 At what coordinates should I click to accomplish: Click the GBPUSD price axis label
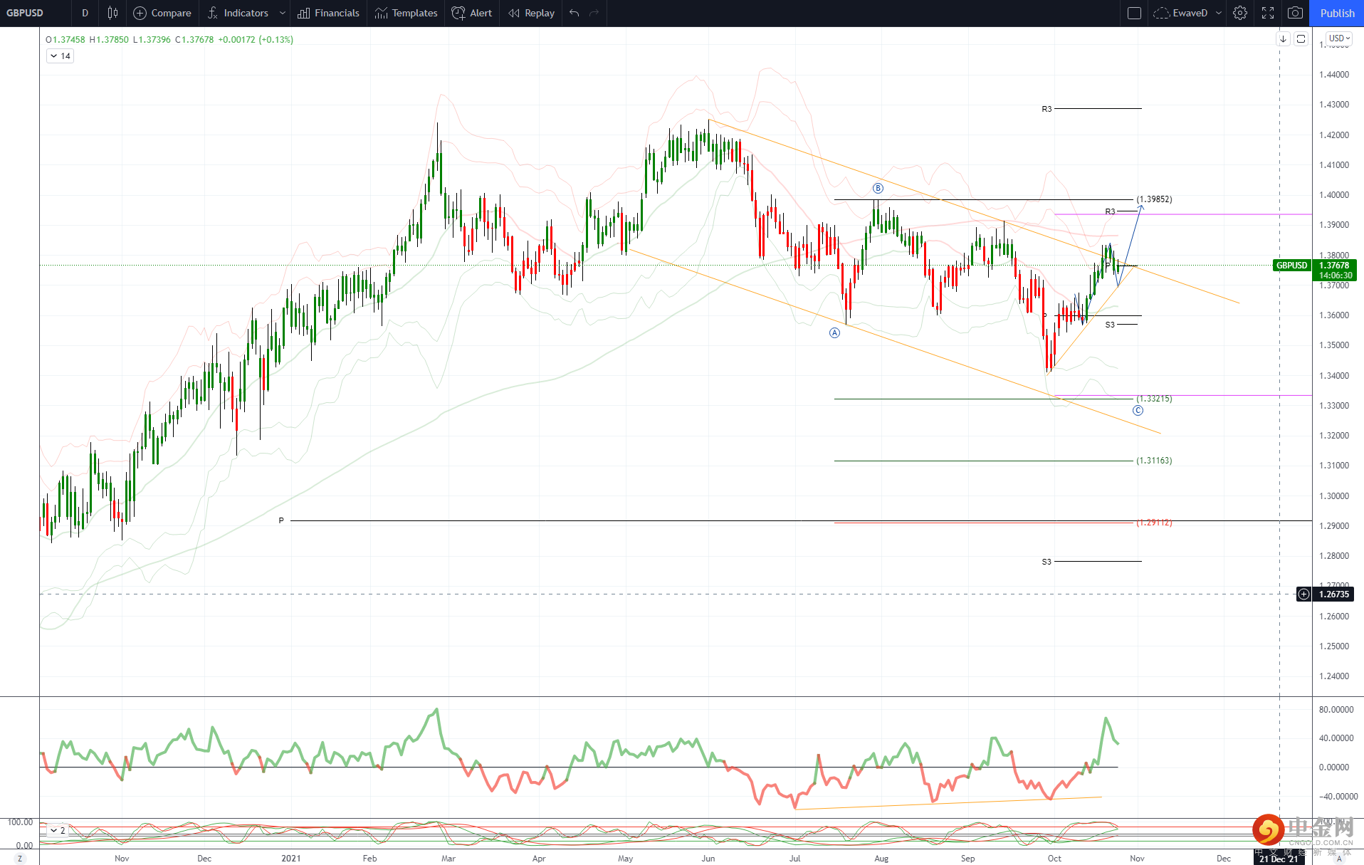(x=1291, y=266)
